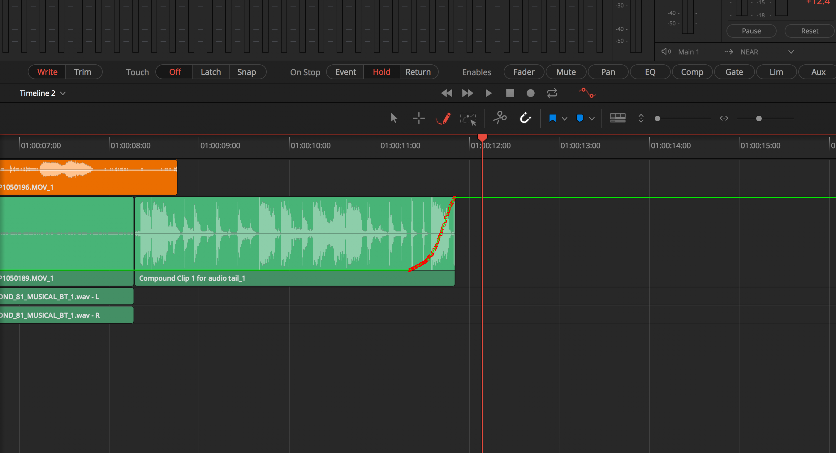
Task: Click the rewind button
Action: click(x=446, y=93)
